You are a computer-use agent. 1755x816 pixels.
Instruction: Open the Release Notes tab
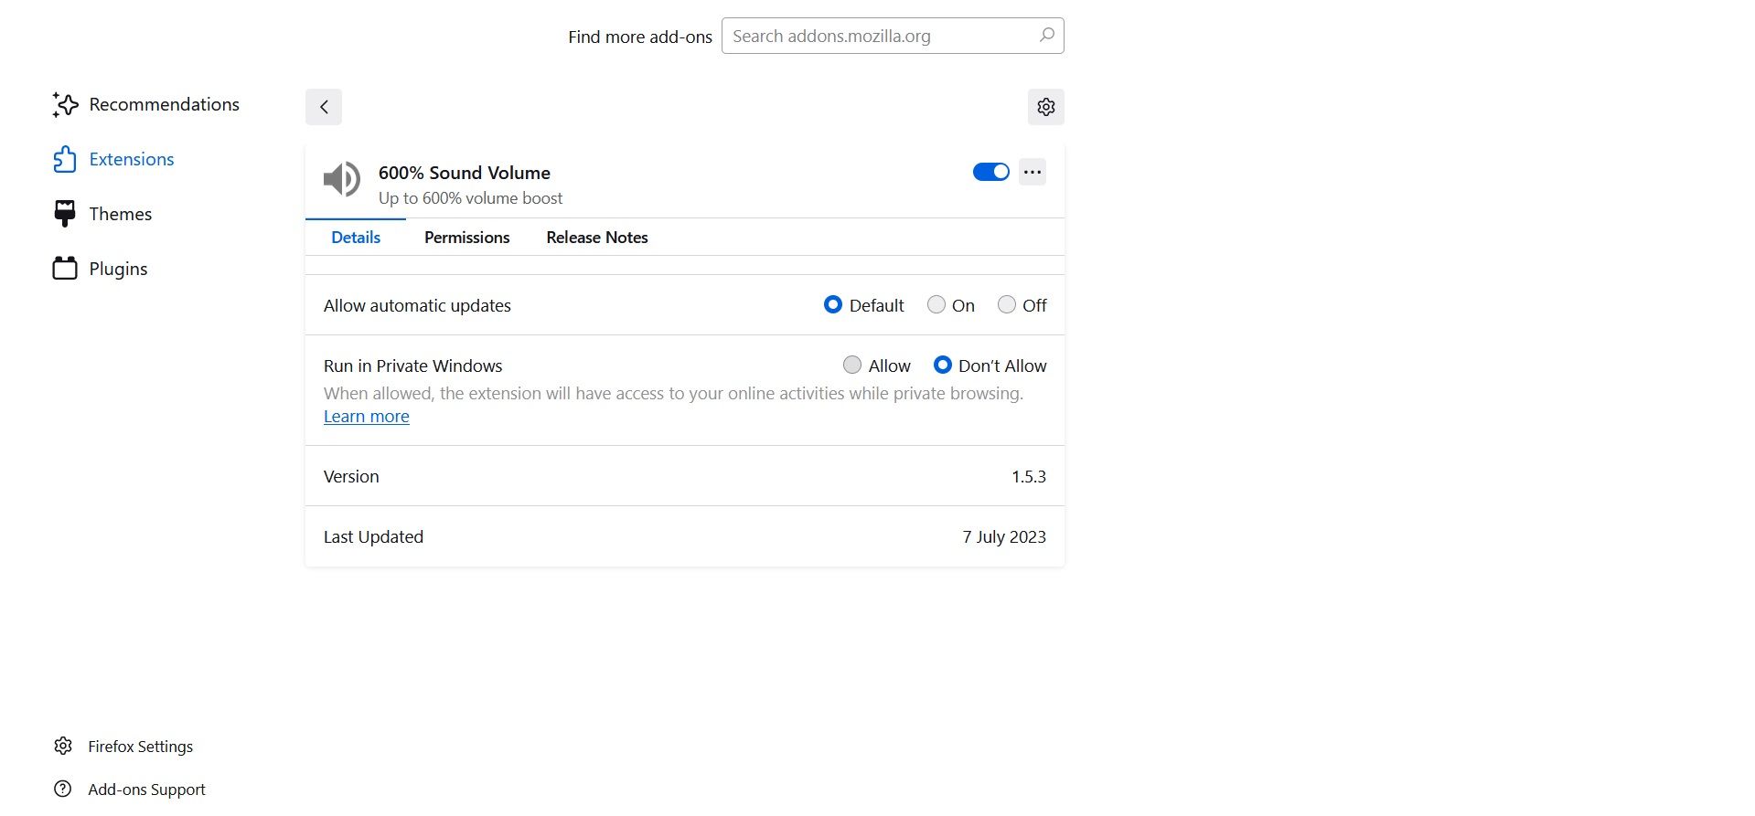pyautogui.click(x=597, y=238)
